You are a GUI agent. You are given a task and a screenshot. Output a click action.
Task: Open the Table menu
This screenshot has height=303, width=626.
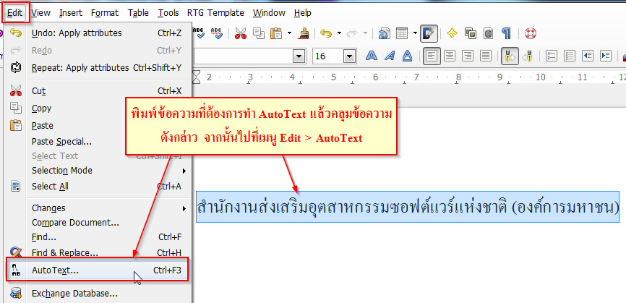coord(138,13)
